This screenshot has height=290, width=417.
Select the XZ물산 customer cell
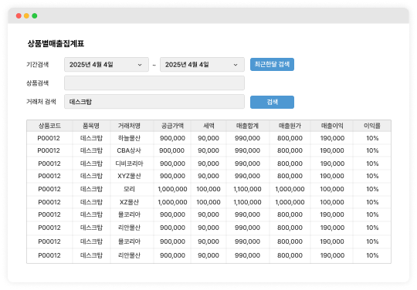129,202
